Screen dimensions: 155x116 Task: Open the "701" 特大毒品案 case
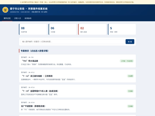(77, 61)
